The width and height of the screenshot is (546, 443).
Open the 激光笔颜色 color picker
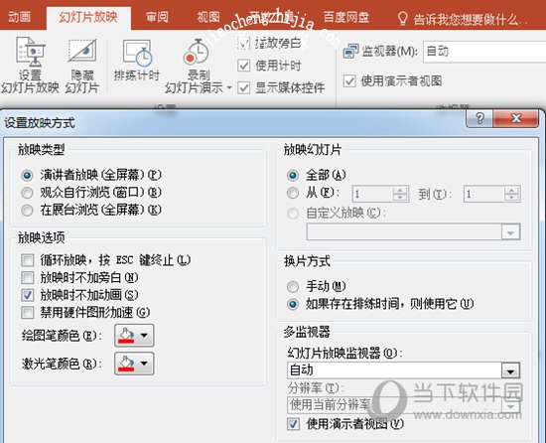coord(134,364)
